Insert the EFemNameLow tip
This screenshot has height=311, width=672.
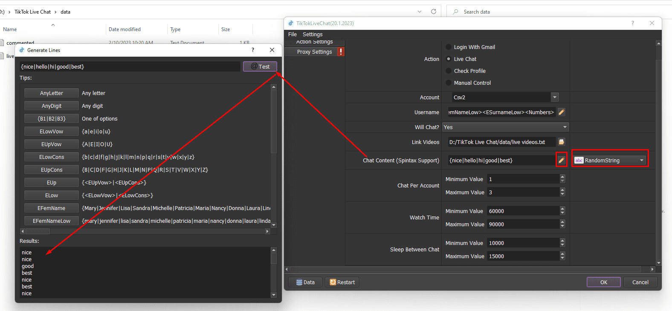(52, 221)
